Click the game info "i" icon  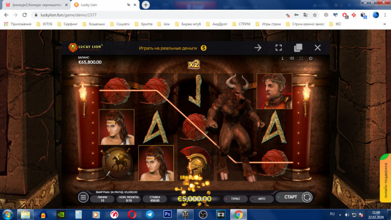click(x=282, y=58)
